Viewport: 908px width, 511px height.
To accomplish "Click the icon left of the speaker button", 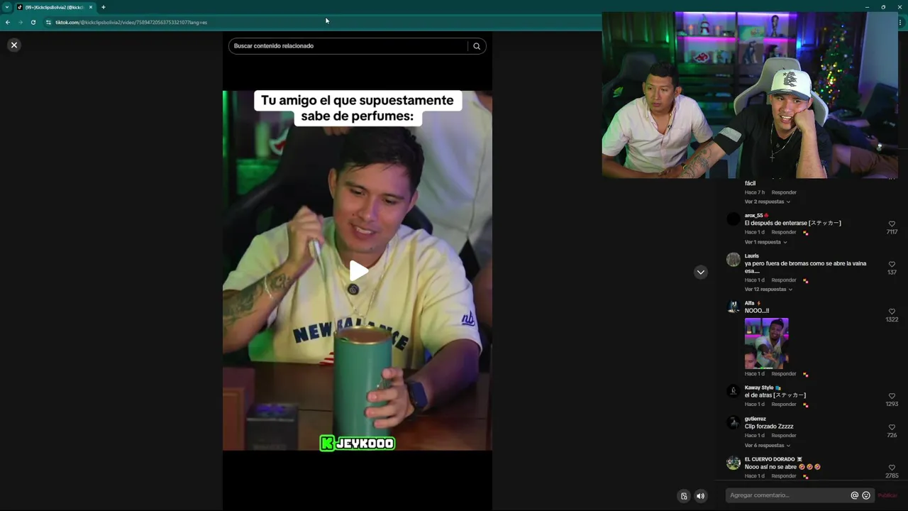I will point(684,496).
